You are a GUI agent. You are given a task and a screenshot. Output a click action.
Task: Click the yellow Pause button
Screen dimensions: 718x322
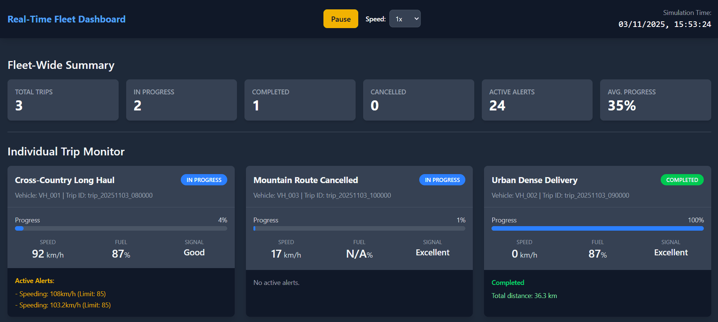[x=341, y=19]
